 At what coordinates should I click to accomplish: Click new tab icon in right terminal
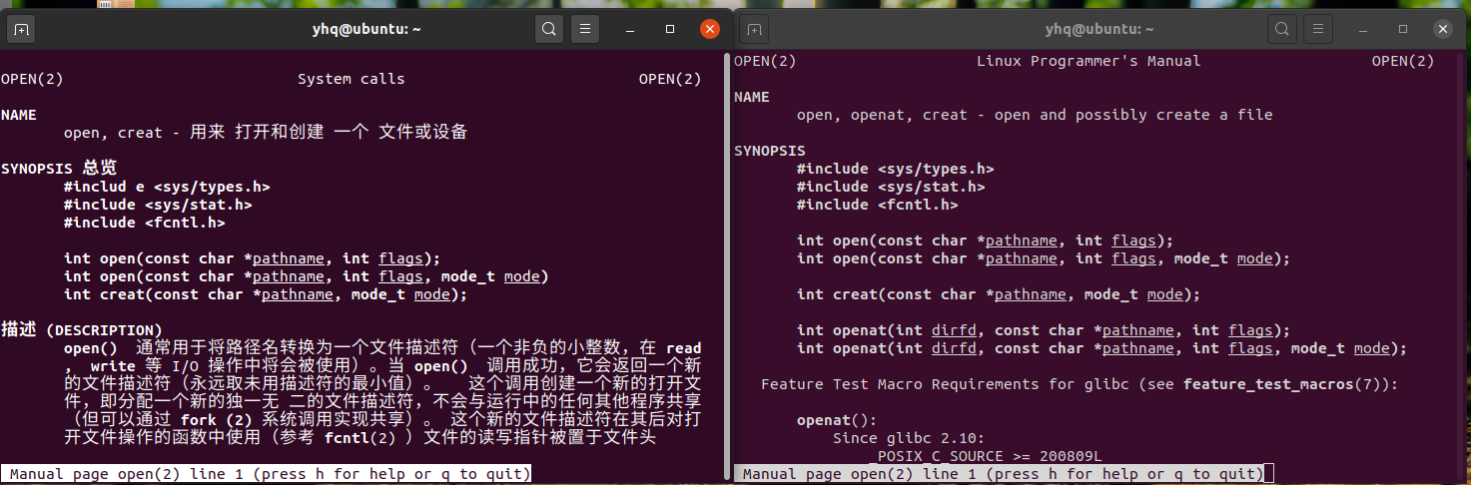[x=755, y=30]
